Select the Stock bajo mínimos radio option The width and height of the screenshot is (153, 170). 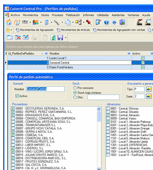click(x=75, y=93)
